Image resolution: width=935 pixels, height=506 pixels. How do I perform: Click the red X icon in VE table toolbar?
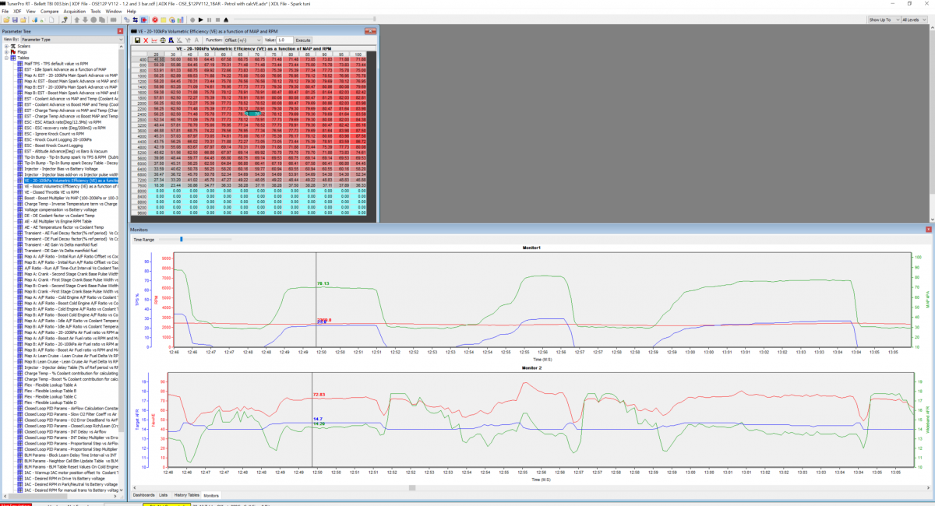146,40
